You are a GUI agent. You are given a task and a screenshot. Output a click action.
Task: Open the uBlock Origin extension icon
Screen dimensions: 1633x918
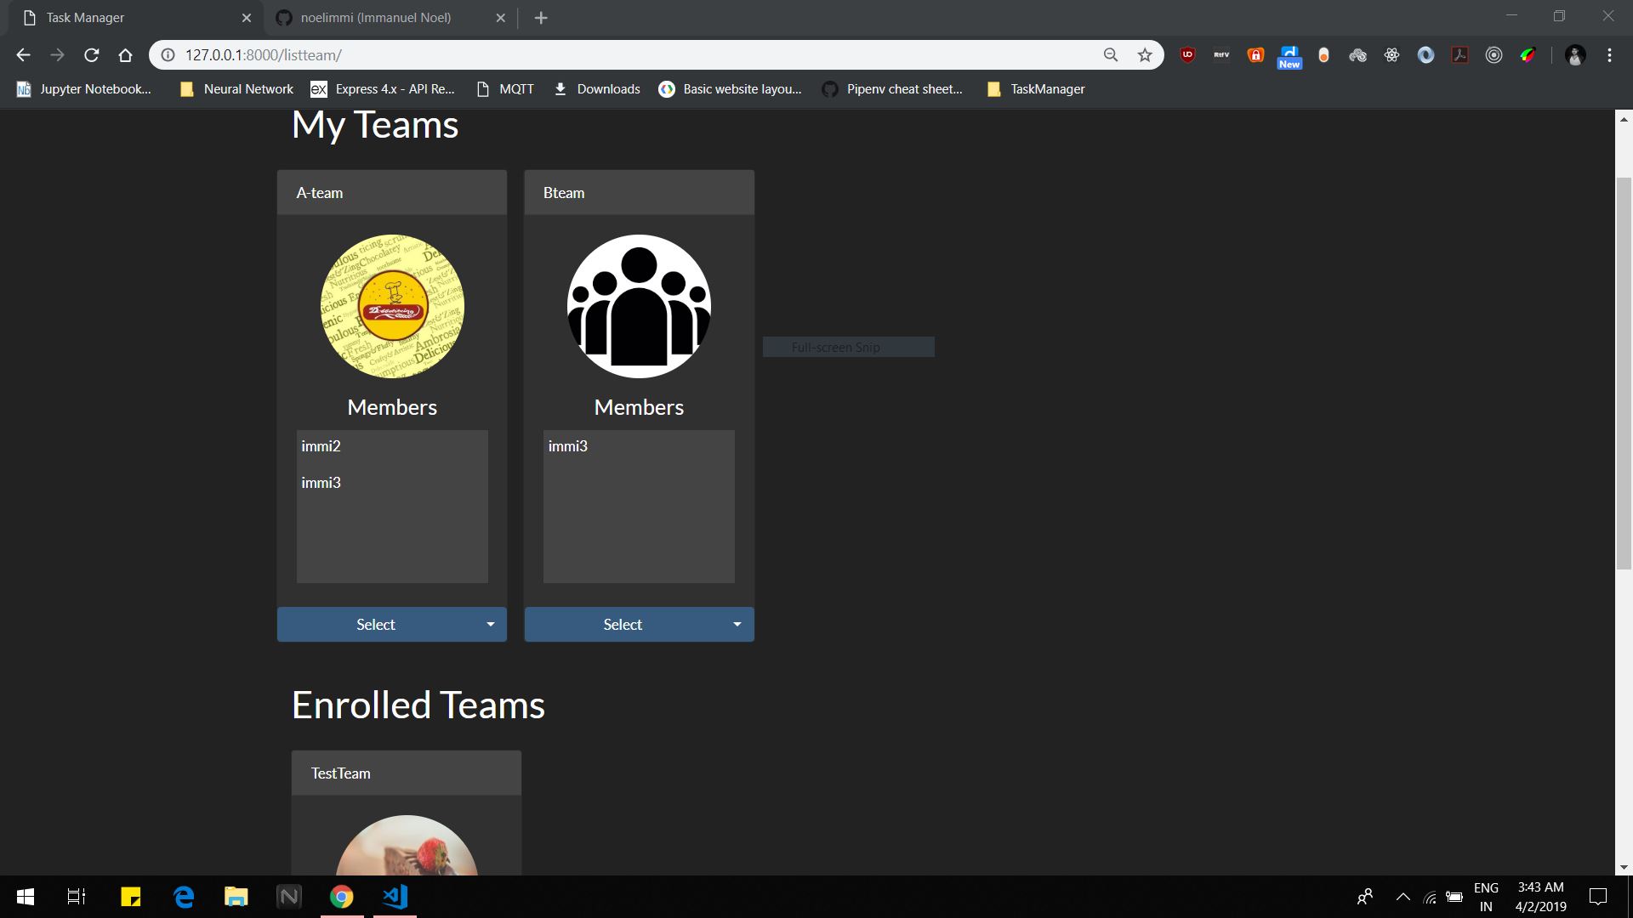[x=1187, y=55]
